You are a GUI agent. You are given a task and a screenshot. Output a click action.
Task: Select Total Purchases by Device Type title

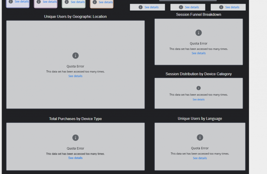[x=75, y=119]
